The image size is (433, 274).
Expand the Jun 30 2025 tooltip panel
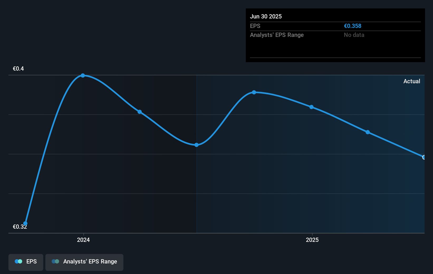(x=335, y=35)
